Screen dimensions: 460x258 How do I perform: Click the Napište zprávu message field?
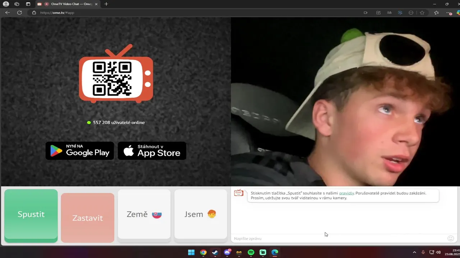338,238
